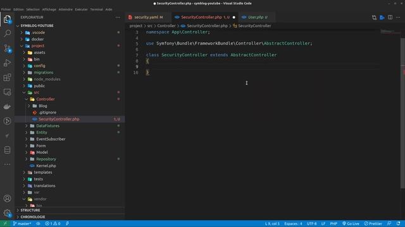The width and height of the screenshot is (405, 227).
Task: Expand the assets folder
Action: point(24,52)
